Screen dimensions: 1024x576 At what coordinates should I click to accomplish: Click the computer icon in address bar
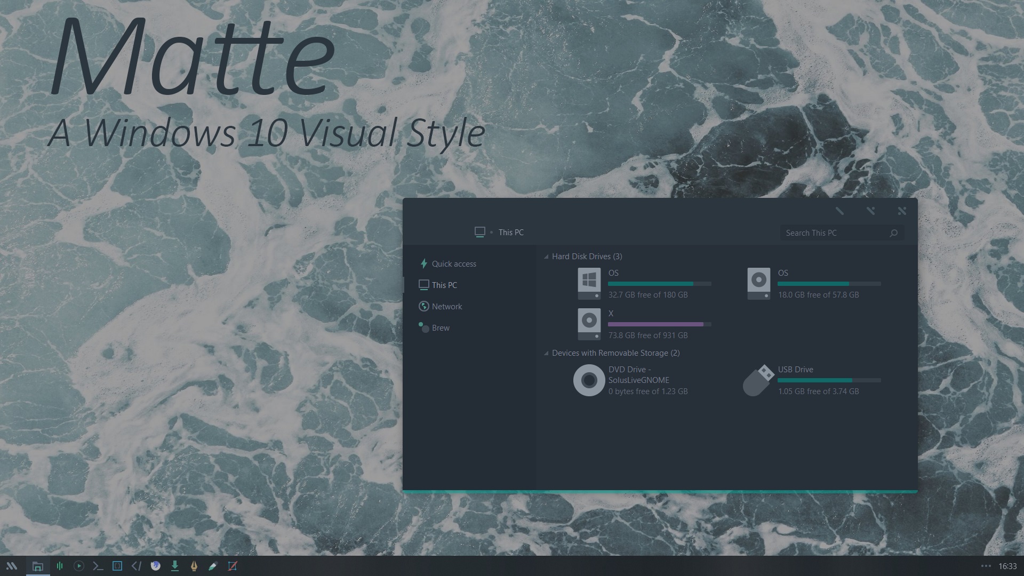click(x=480, y=232)
